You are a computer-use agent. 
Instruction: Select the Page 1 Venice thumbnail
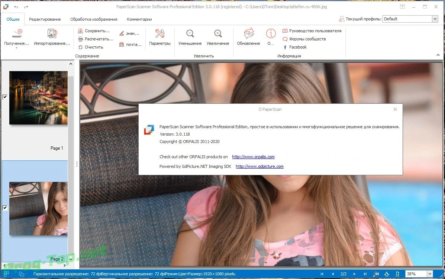[38, 97]
